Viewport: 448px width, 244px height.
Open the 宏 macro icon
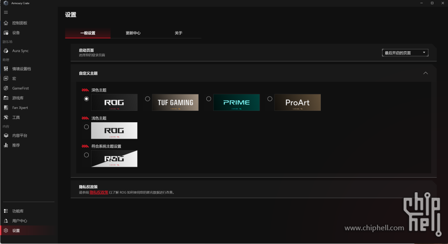point(5,78)
